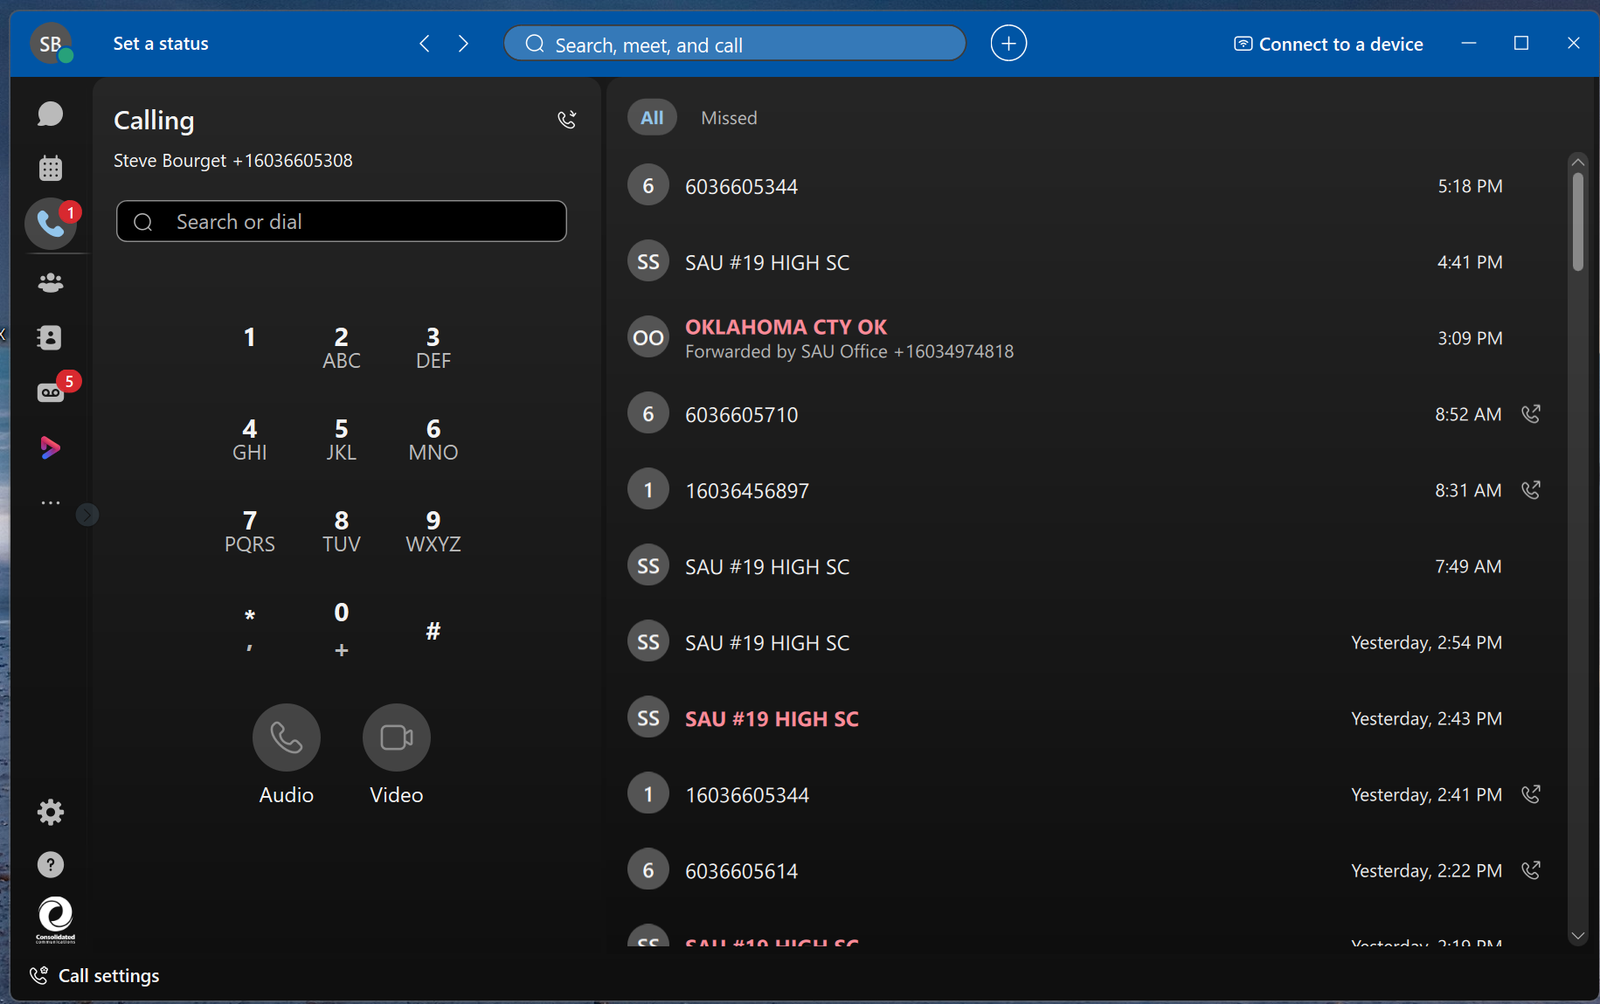Minimize the window
Viewport: 1600px width, 1004px height.
1469,44
